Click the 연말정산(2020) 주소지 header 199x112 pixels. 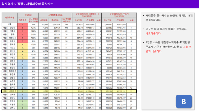[119, 15]
